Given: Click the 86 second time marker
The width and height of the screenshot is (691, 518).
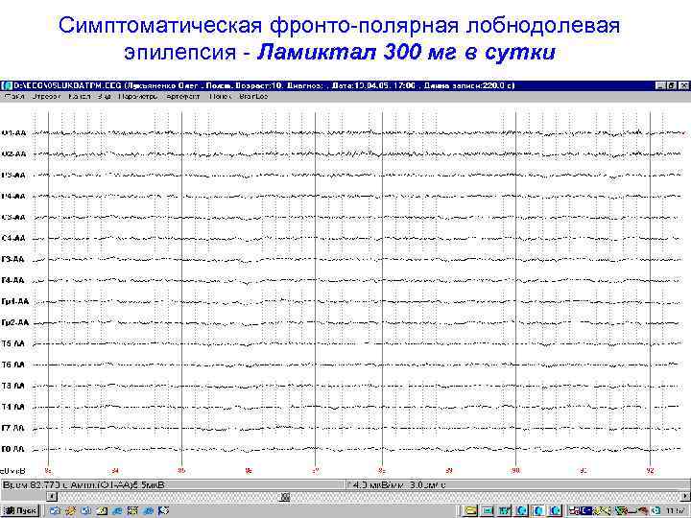Looking at the screenshot, I should point(249,471).
